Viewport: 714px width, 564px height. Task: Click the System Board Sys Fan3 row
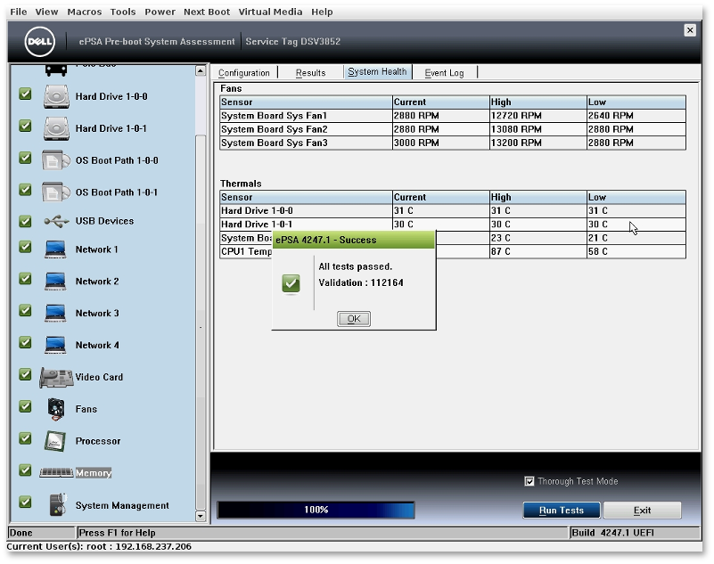coord(453,143)
